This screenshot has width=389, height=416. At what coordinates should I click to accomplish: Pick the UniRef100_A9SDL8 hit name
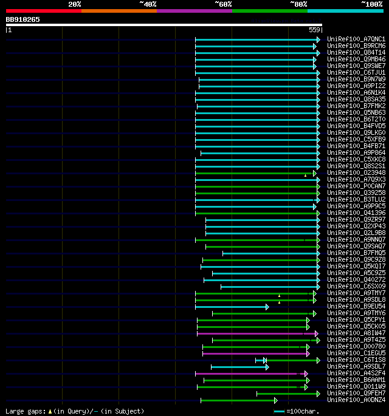tap(356, 299)
